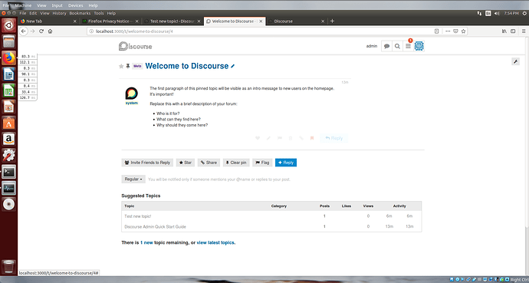Bookmark the post with red bookmark icon

tap(312, 138)
